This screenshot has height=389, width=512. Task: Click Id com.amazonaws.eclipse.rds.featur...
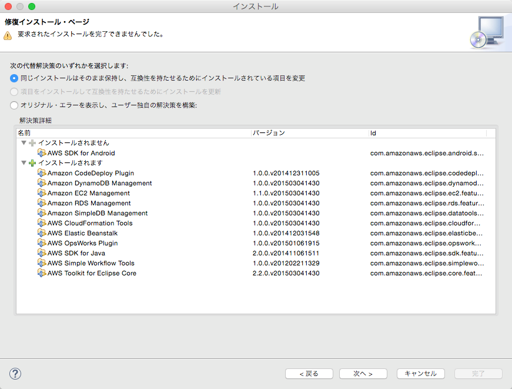427,203
